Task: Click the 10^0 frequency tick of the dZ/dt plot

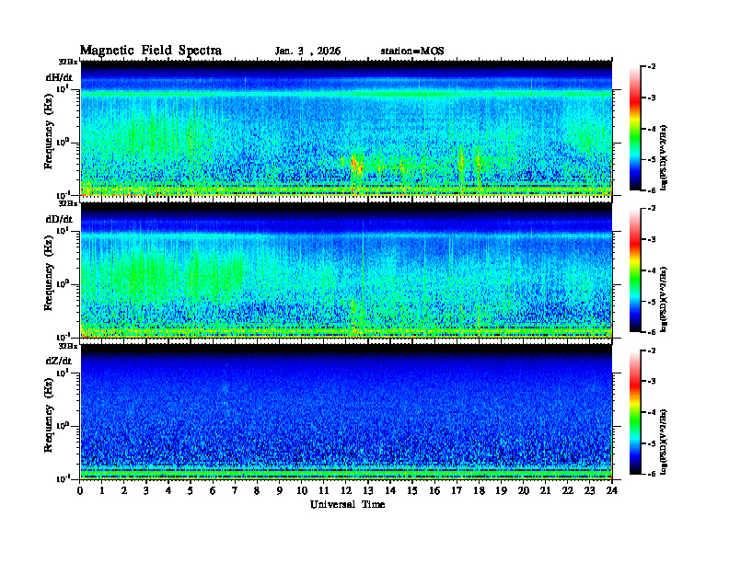Action: [62, 425]
